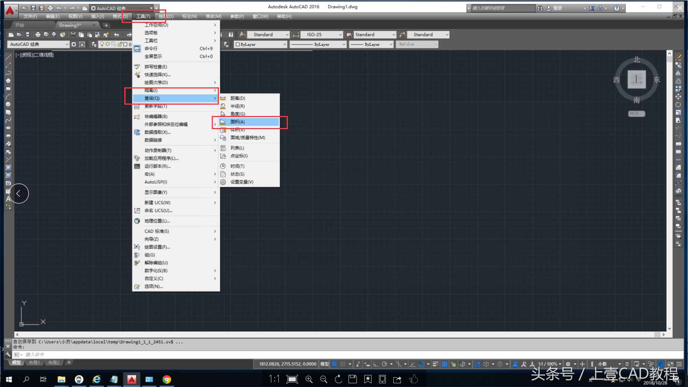Click the Text Style icon
688x387 pixels.
[x=242, y=35]
